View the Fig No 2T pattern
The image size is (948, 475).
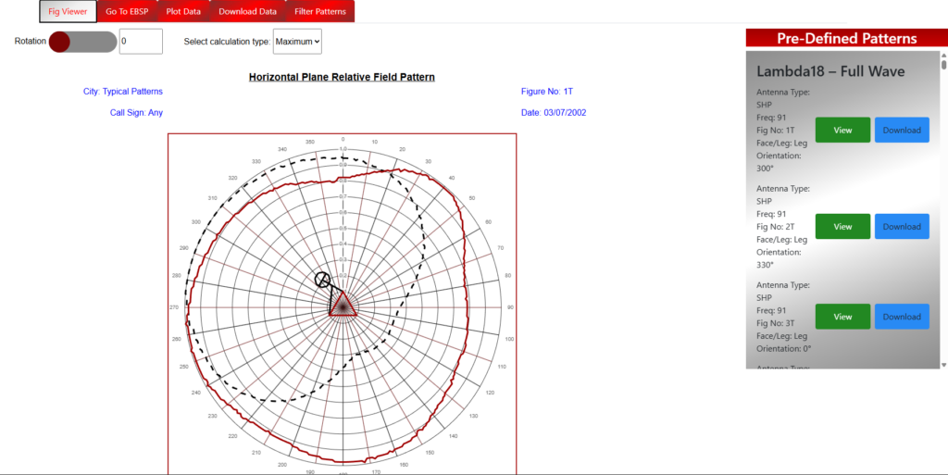(x=842, y=227)
